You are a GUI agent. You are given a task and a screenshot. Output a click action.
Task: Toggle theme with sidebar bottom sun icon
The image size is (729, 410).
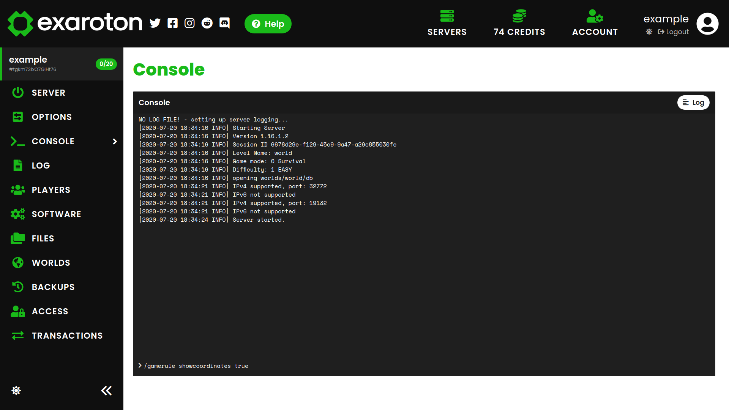coord(16,391)
